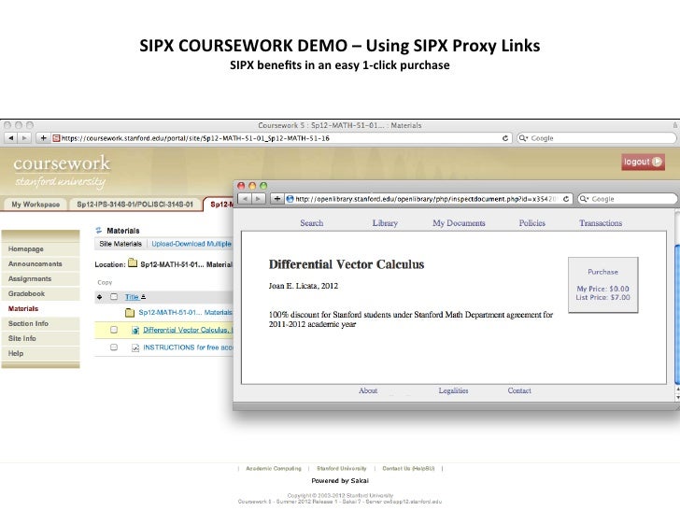Open the My Documents link
This screenshot has height=510, width=680.
coord(459,223)
